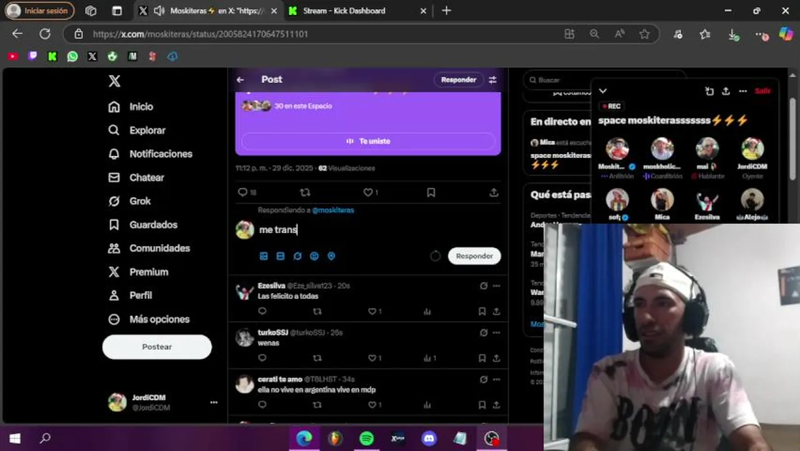Viewport: 800px width, 451px height.
Task: Open Premium in the sidebar
Action: (x=138, y=272)
